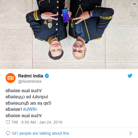Image resolution: width=138 pixels, height=138 pixels.
Task: Click "341 people are talking about this"
Action: click(x=40, y=133)
